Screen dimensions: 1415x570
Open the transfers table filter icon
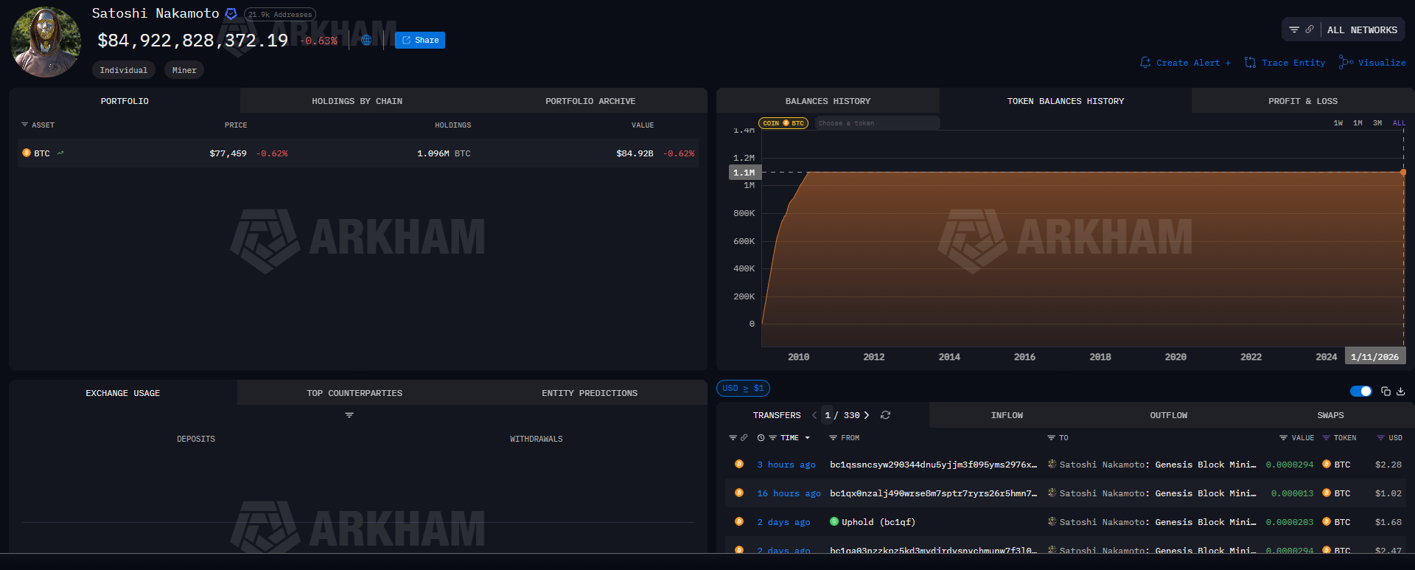(x=733, y=438)
